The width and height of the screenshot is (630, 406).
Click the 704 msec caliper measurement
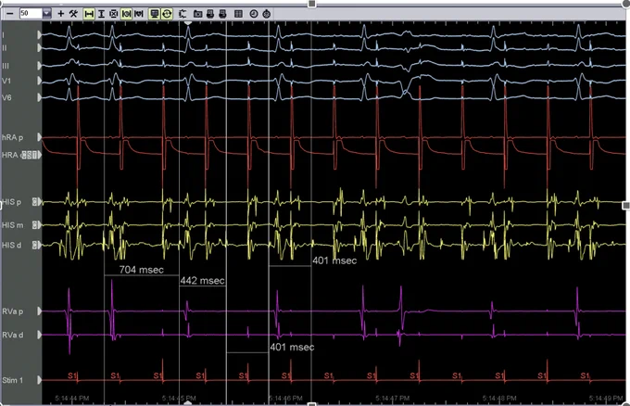(x=142, y=270)
